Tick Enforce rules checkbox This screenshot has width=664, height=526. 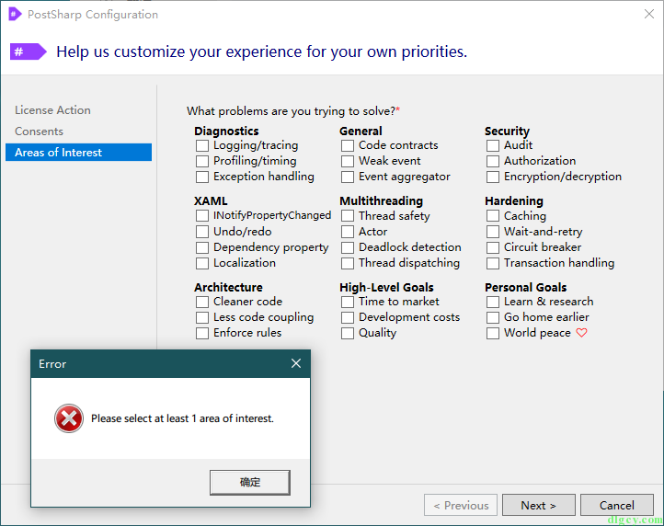coord(202,333)
